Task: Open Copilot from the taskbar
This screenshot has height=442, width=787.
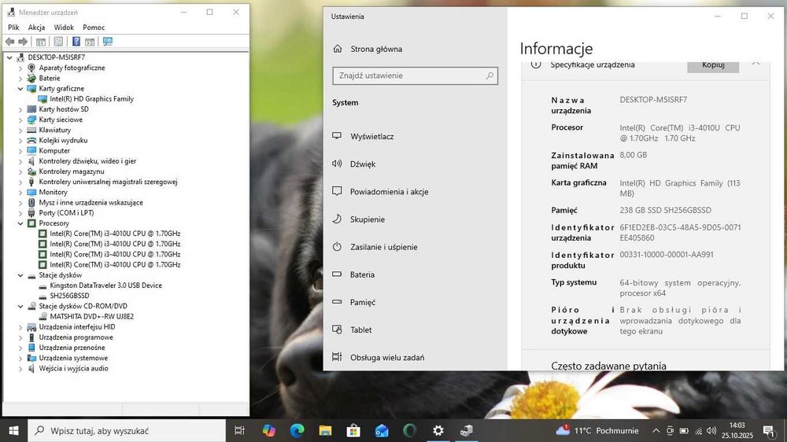Action: (269, 430)
